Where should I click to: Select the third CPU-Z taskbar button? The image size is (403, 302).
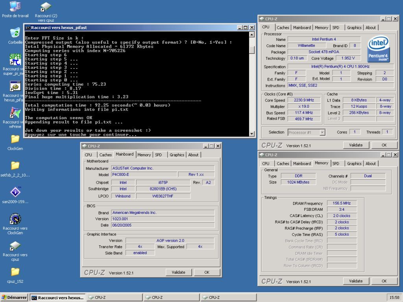pyautogui.click(x=229, y=297)
